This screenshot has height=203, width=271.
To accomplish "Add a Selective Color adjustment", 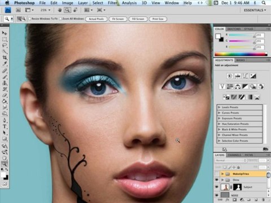I will click(x=257, y=97).
